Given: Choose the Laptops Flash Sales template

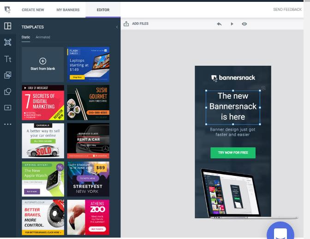Looking at the screenshot, I should (x=88, y=64).
